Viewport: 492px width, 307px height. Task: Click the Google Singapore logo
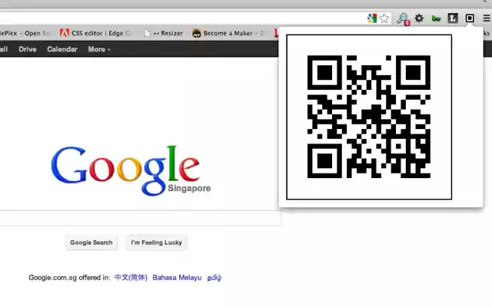pyautogui.click(x=131, y=170)
